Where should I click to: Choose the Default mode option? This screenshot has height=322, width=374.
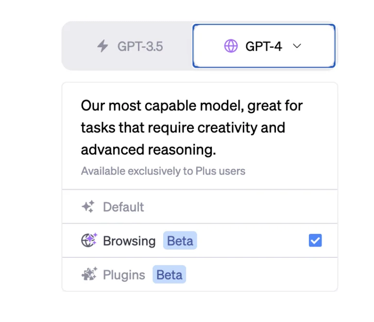click(x=123, y=207)
